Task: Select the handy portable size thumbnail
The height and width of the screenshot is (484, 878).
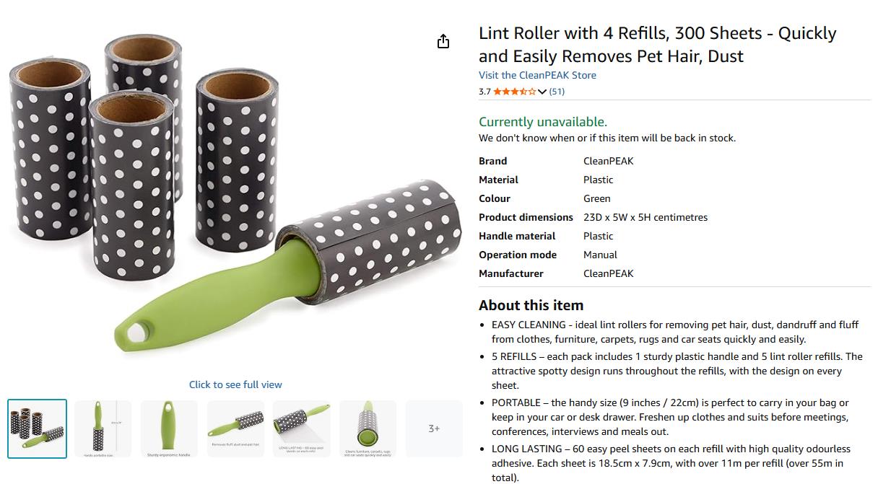Action: click(x=103, y=428)
